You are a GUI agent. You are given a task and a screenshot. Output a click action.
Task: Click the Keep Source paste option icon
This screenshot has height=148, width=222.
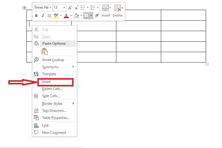pos(45,52)
